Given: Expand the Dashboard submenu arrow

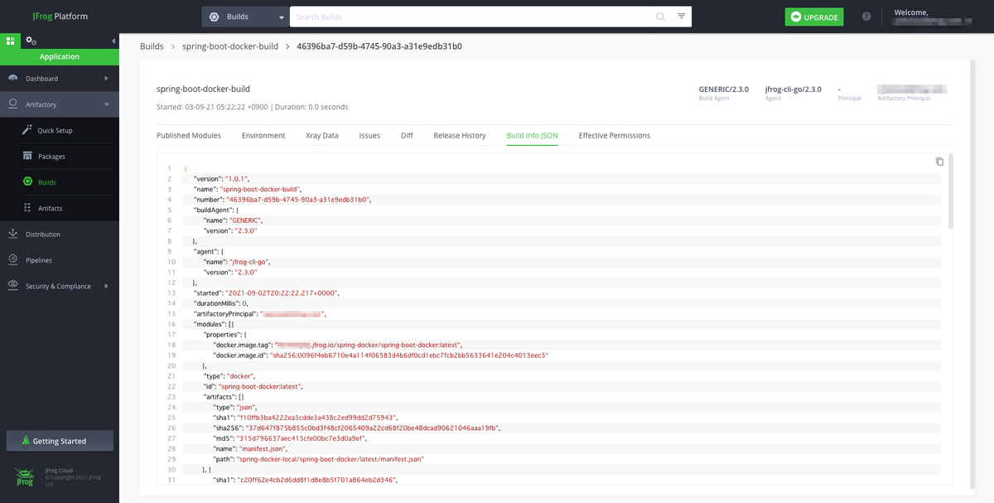Looking at the screenshot, I should pos(106,78).
